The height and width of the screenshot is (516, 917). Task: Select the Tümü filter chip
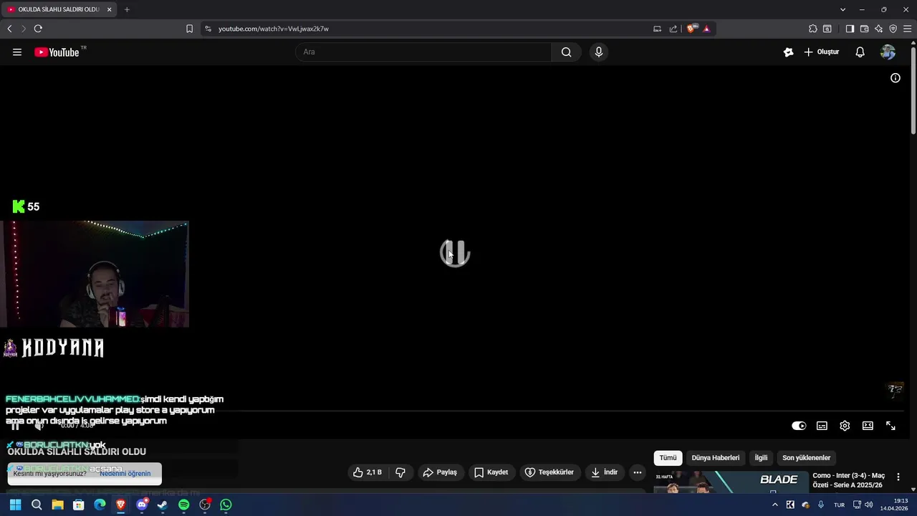pos(668,458)
